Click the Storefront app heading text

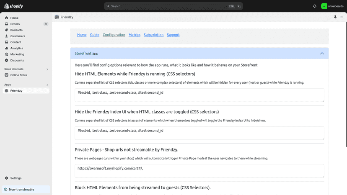86,53
